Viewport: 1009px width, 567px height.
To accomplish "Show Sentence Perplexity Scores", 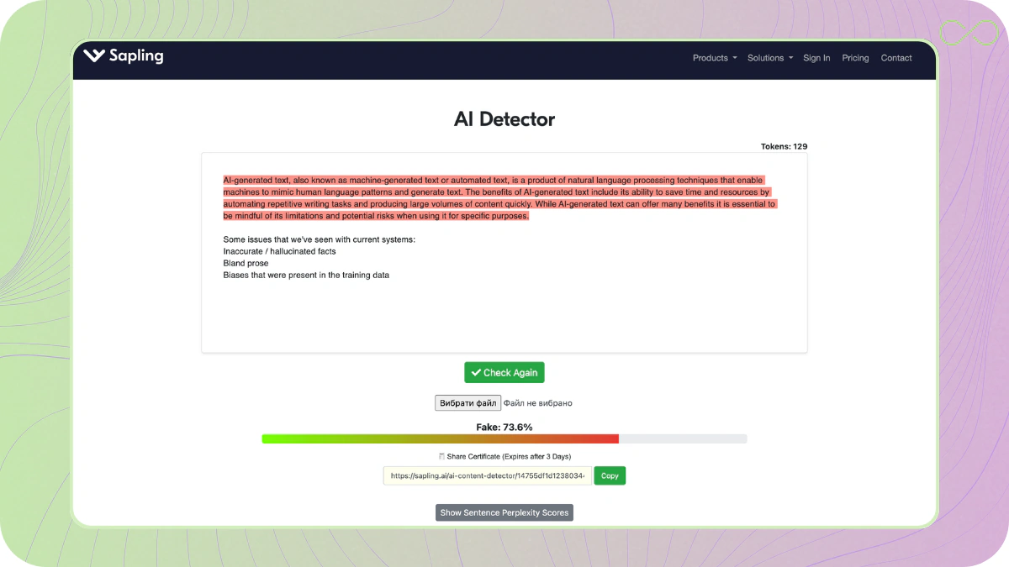I will click(x=504, y=512).
